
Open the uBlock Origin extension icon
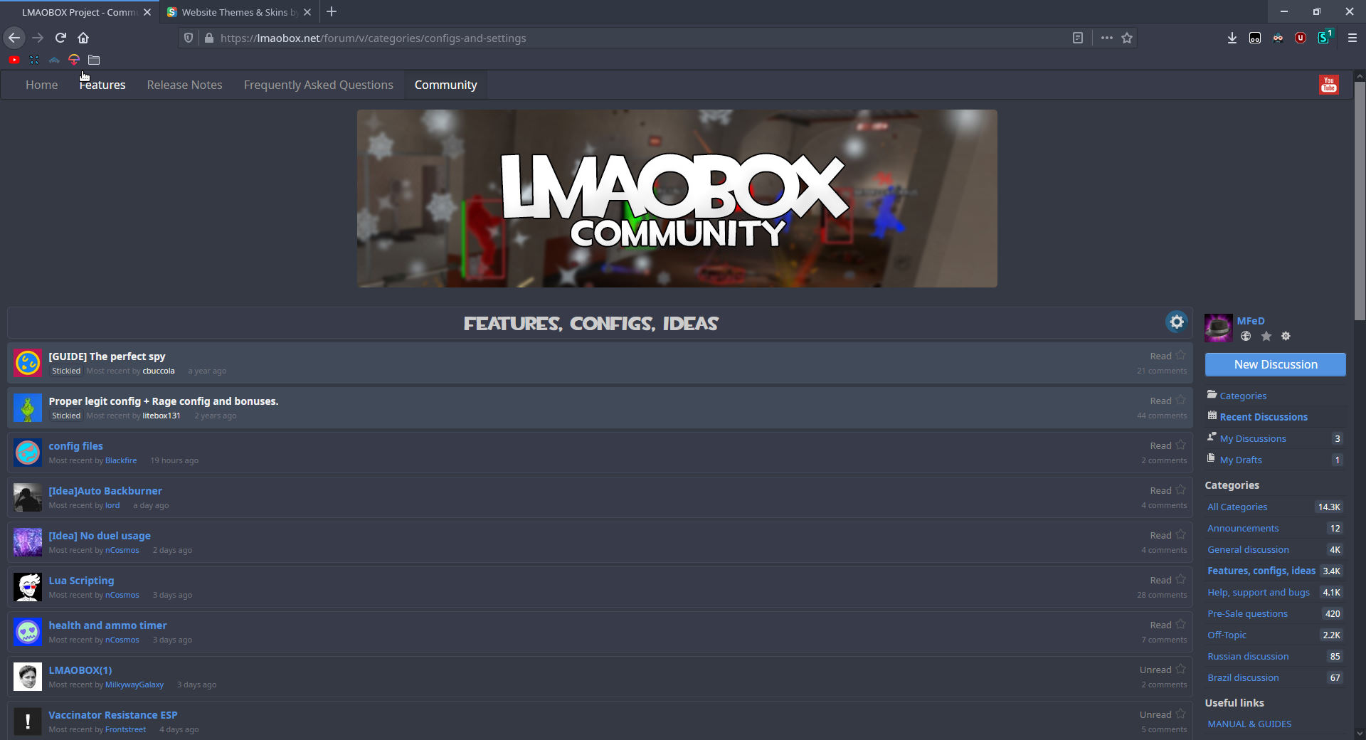pyautogui.click(x=1301, y=38)
